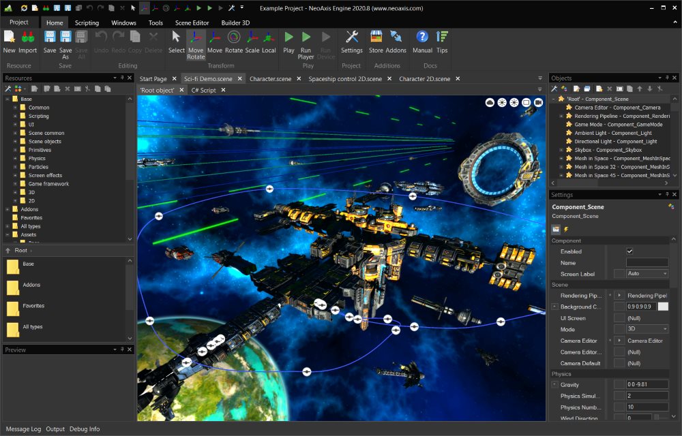The width and height of the screenshot is (682, 436).
Task: Click the lightning events icon in Settings
Action: click(x=566, y=229)
